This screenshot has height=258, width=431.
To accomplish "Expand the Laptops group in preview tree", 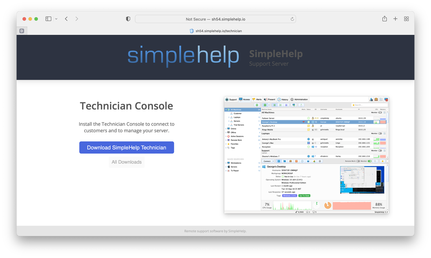I will click(229, 117).
